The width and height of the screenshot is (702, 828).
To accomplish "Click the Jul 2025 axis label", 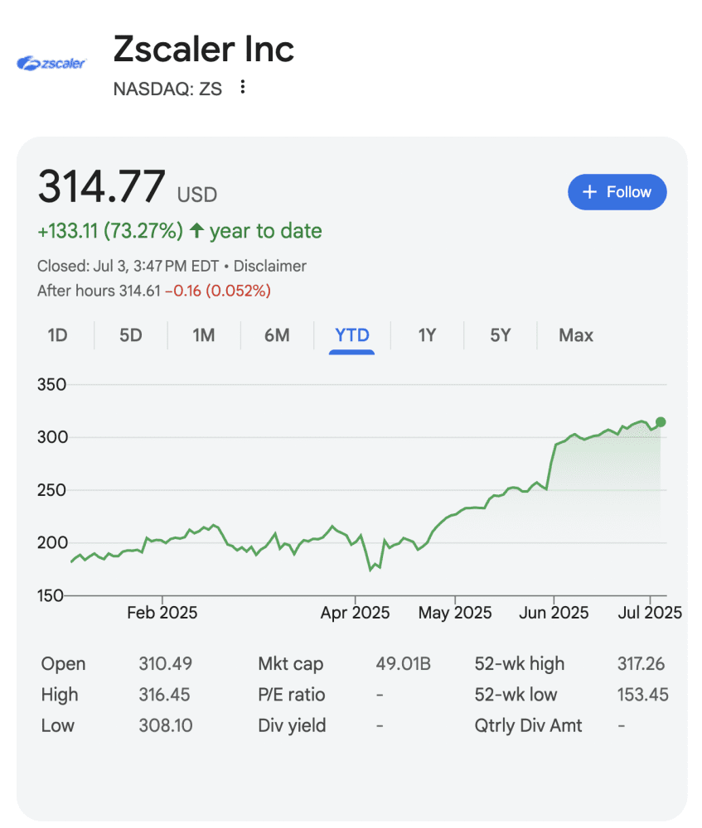I will click(650, 613).
